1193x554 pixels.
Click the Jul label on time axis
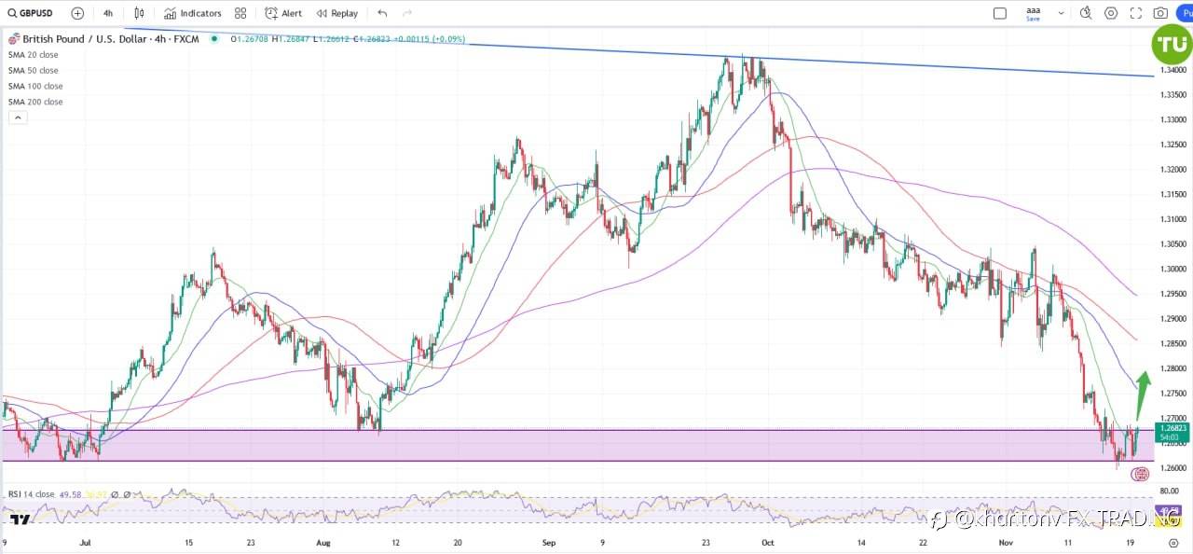click(x=86, y=542)
